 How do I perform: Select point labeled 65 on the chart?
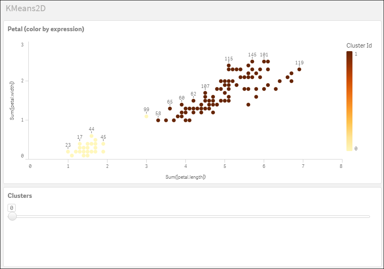point(169,108)
